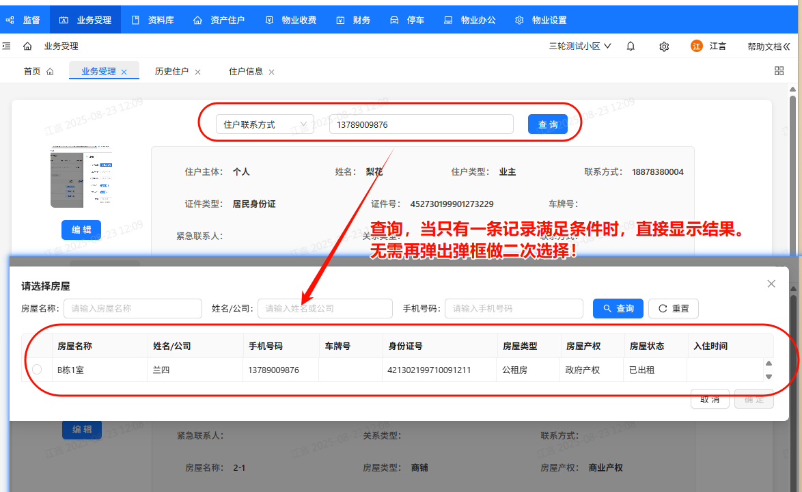Click 取消 button in the dialog

(x=710, y=399)
